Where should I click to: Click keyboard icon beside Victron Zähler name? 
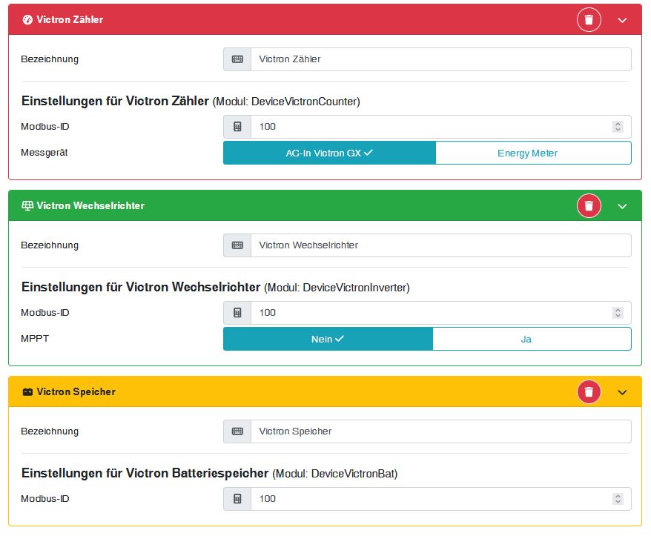237,59
